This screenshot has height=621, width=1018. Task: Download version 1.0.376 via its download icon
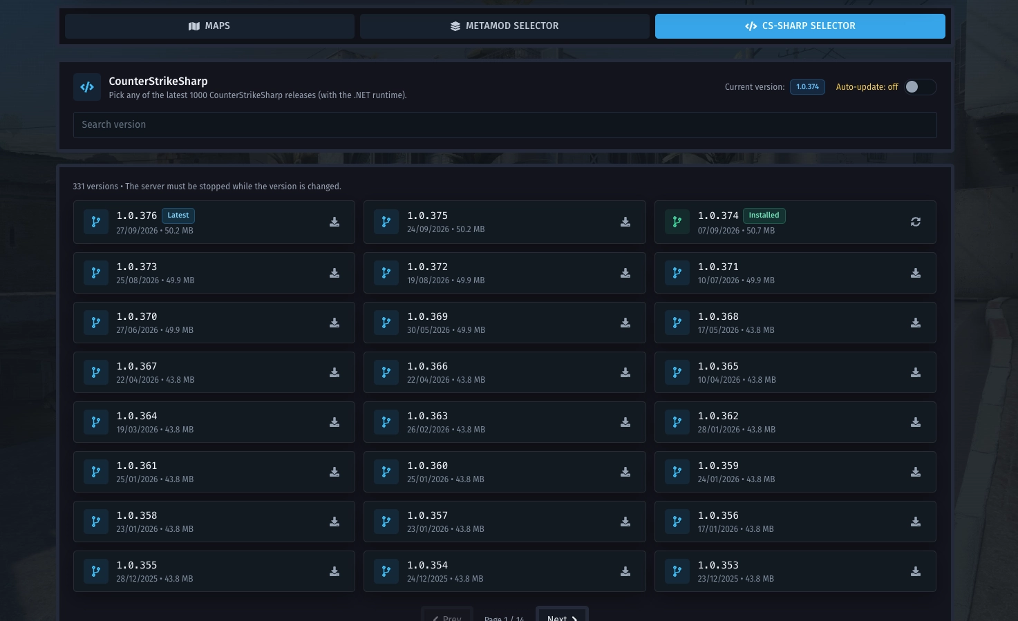(334, 222)
